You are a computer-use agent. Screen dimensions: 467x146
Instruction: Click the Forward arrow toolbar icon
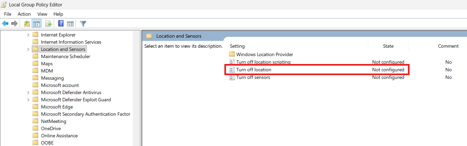[14, 23]
